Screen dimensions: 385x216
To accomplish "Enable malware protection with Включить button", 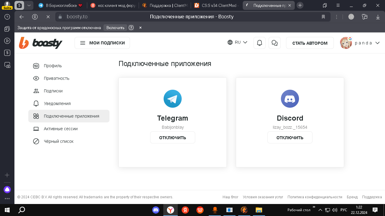I will tap(115, 28).
